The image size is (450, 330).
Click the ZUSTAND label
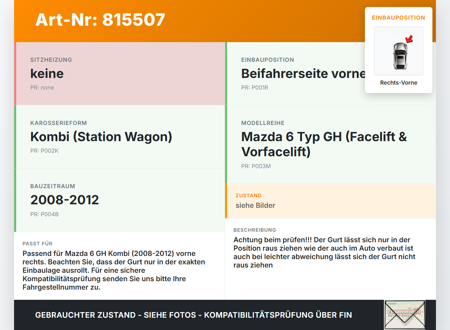click(x=249, y=196)
